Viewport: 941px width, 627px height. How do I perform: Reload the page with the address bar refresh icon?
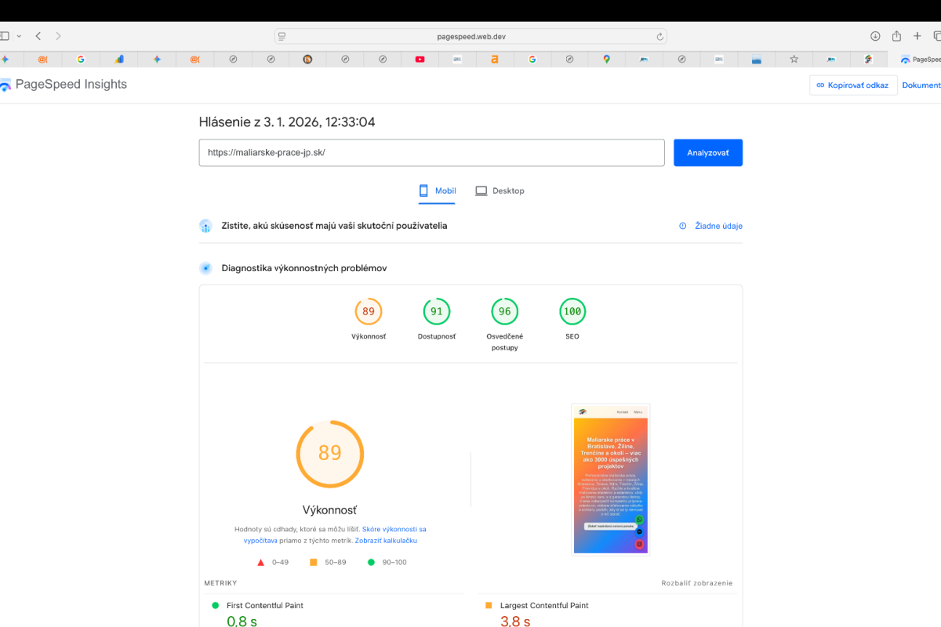660,36
